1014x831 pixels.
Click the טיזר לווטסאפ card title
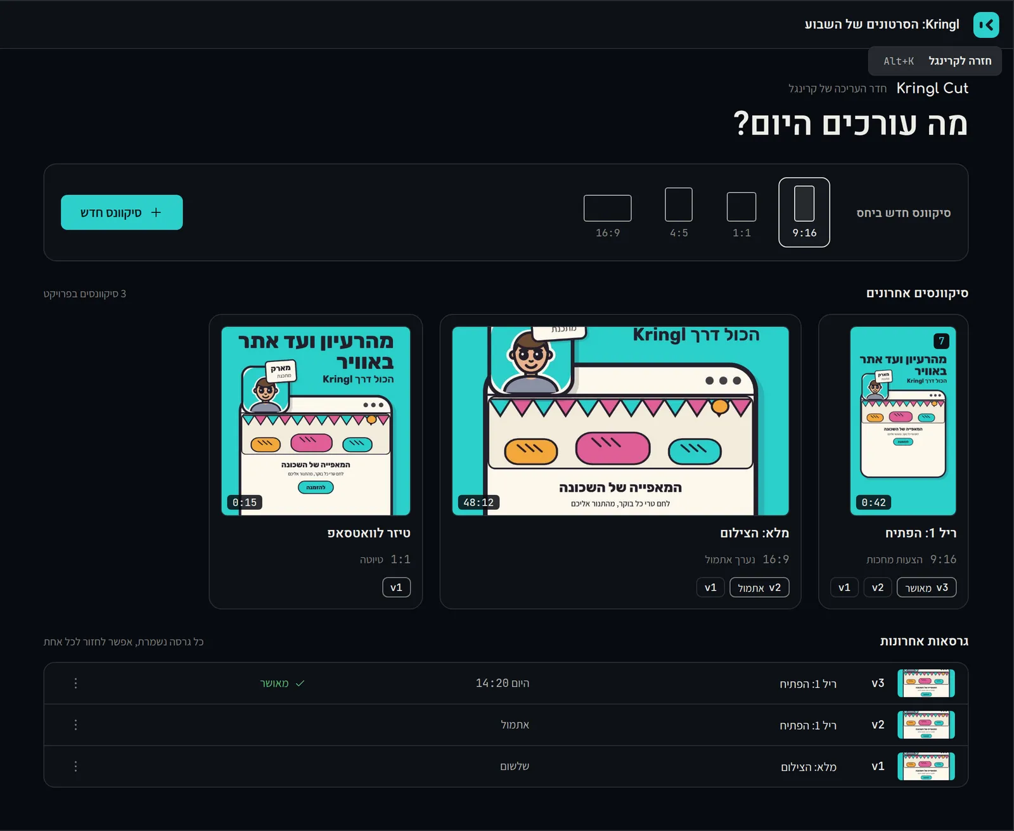point(369,533)
